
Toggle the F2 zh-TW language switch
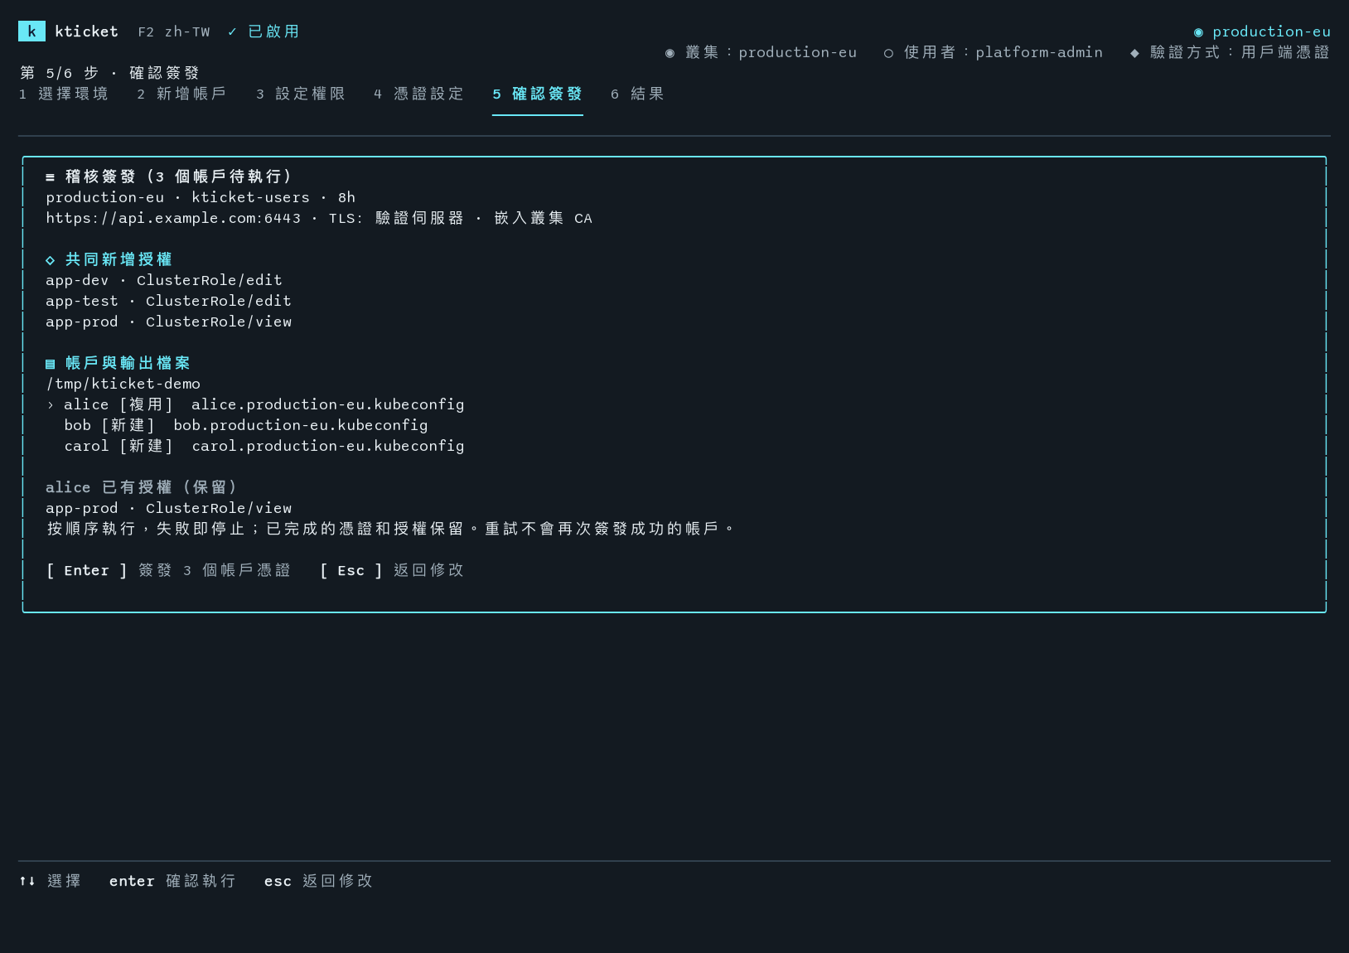tap(174, 31)
